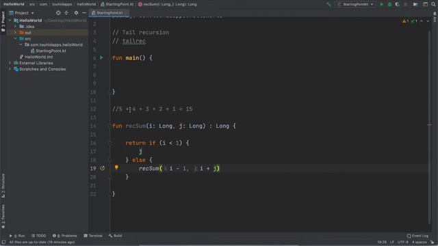Image resolution: width=438 pixels, height=246 pixels.
Task: Go to next highlighted error arrow
Action: (x=428, y=21)
